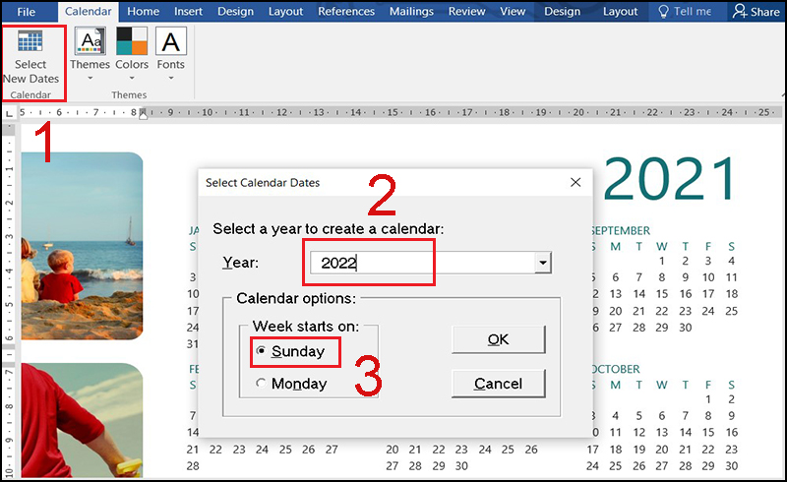Switch to the Mailings tab
Viewport: 787px width, 482px height.
(410, 12)
